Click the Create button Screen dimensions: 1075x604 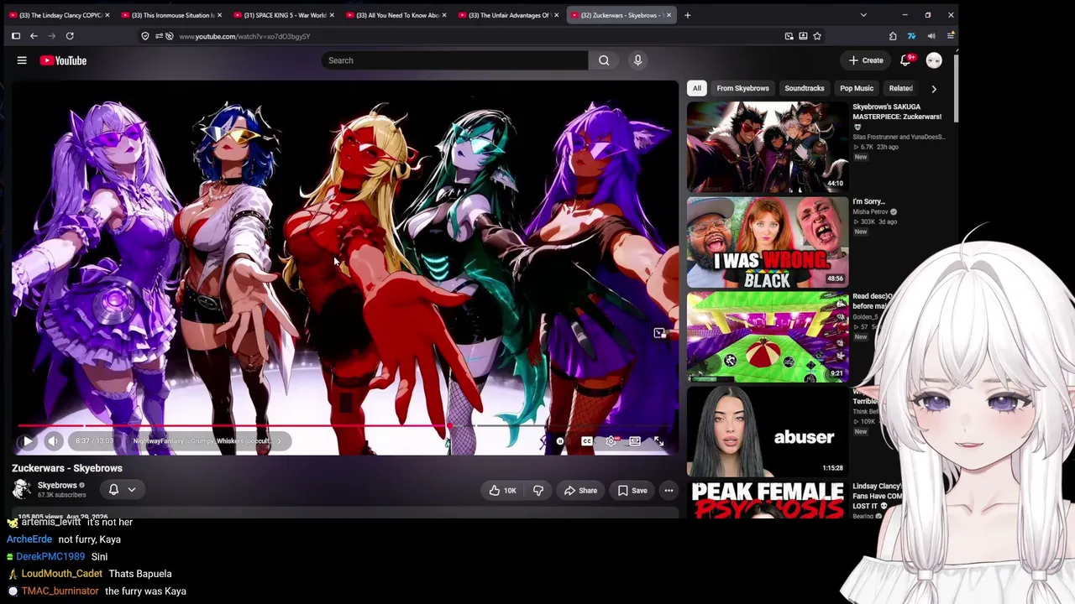coord(866,60)
